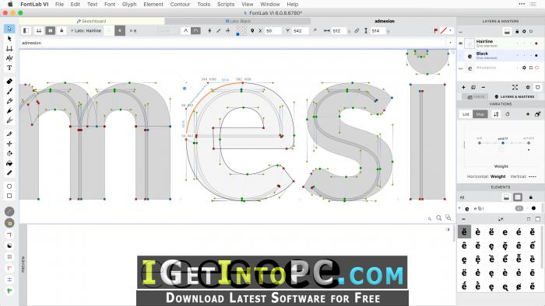This screenshot has width=545, height=306.
Task: Select the Kerning tool
Action: point(9,58)
